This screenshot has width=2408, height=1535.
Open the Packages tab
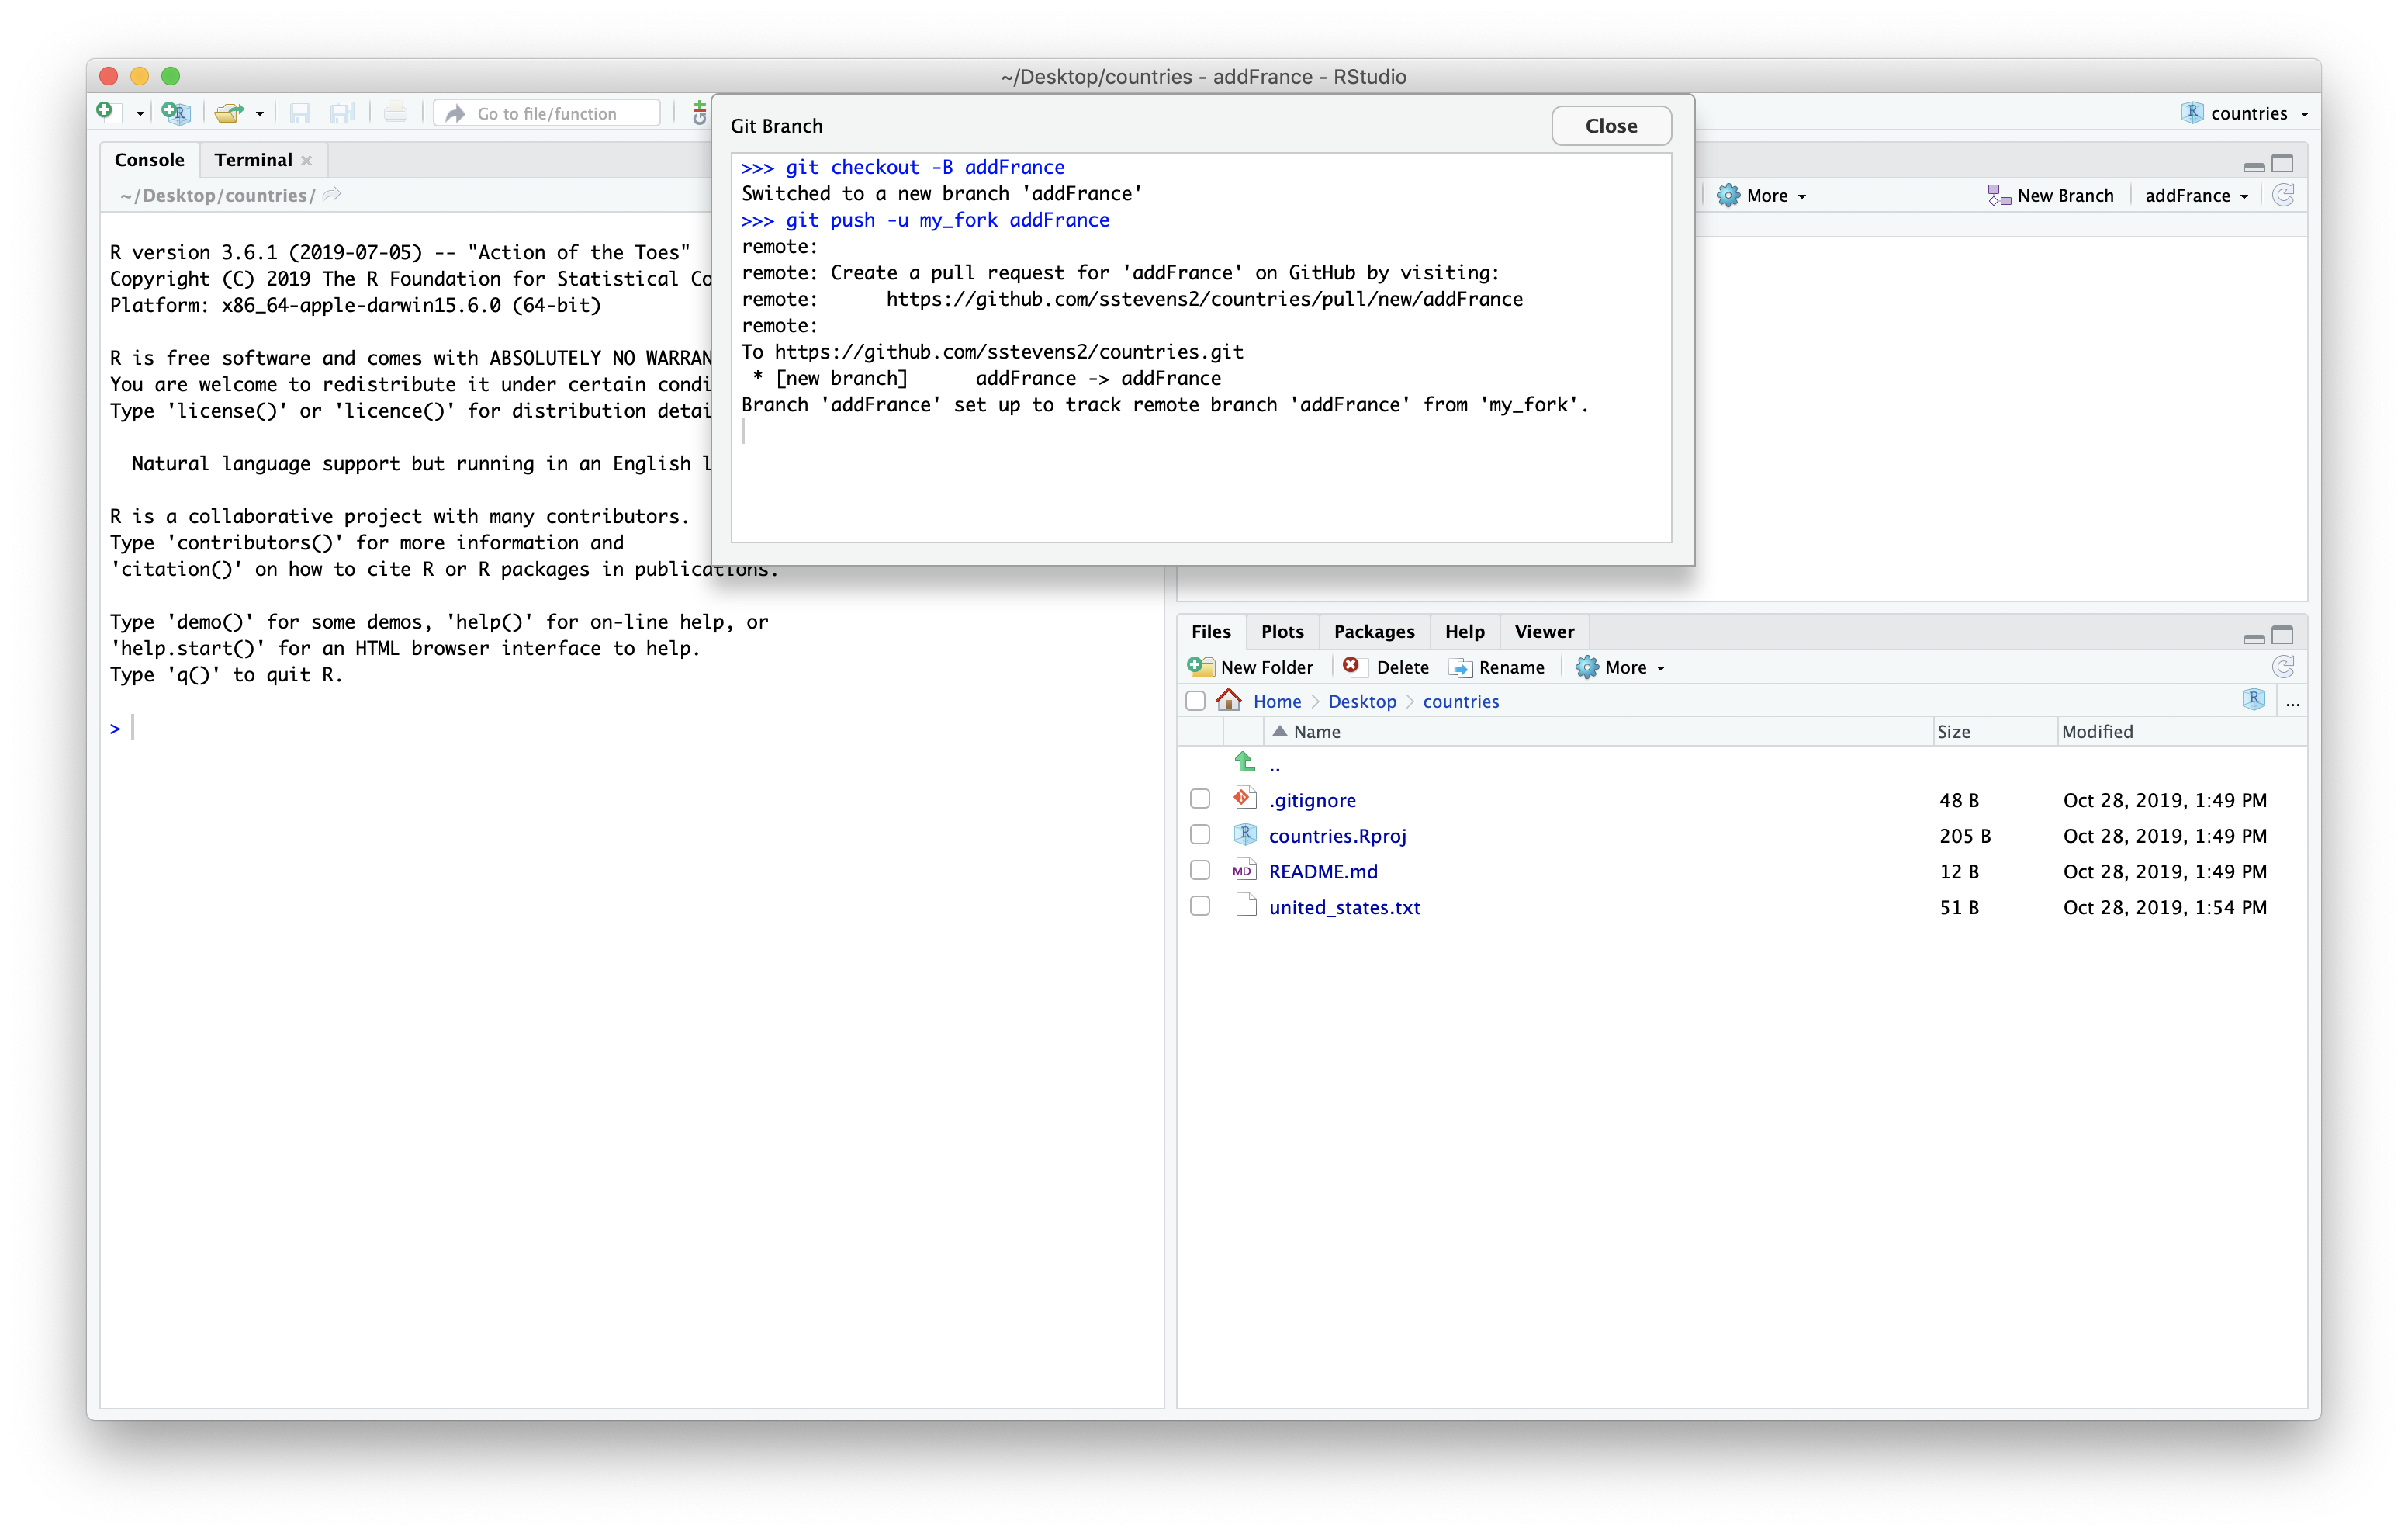(1374, 630)
